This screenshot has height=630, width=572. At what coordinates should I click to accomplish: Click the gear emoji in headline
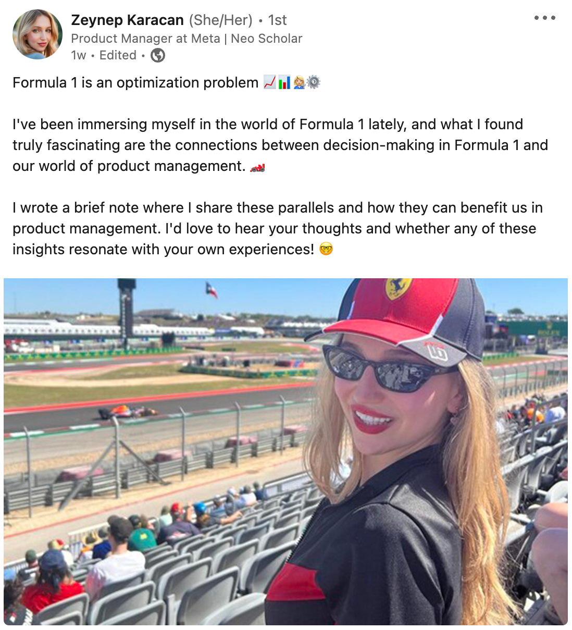314,82
